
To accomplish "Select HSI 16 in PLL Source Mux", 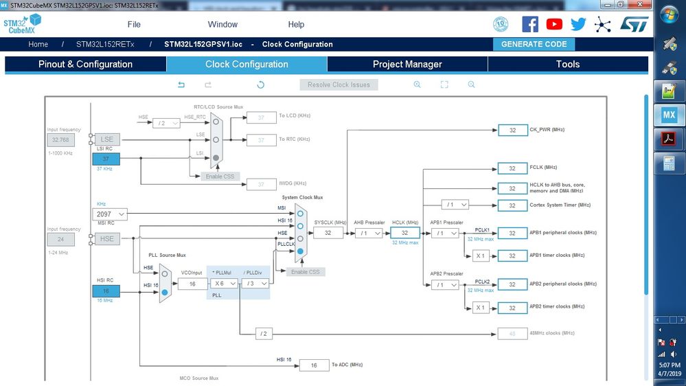I will 165,293.
